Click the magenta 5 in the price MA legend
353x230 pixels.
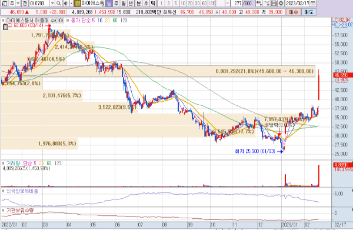[x=93, y=21]
